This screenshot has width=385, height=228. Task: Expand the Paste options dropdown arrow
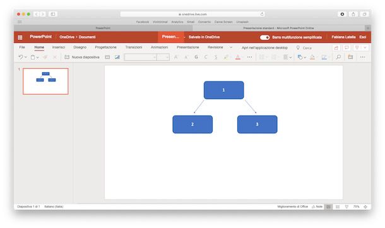pyautogui.click(x=38, y=57)
